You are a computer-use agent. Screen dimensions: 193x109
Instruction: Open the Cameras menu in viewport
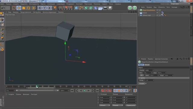[x=15, y=12]
